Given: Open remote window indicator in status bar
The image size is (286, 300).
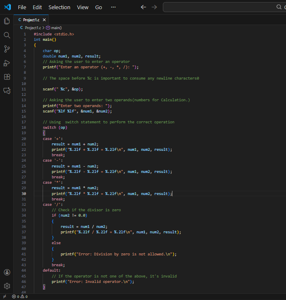Looking at the screenshot, I should coord(5,297).
